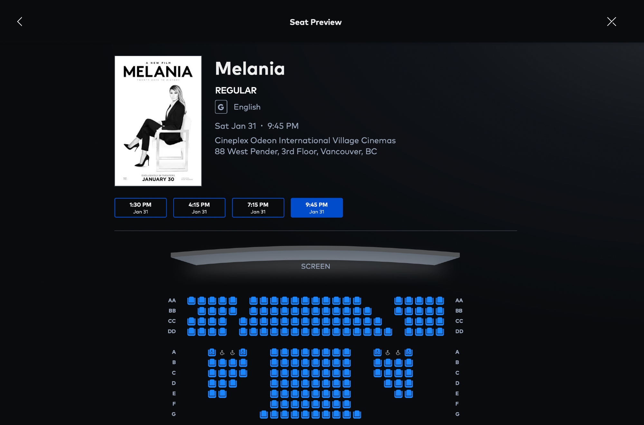Select the rightmost wheelchair space in row A
The width and height of the screenshot is (644, 425).
398,353
